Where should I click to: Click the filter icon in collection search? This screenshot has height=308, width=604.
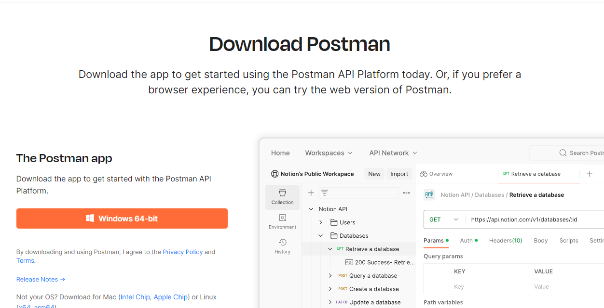(325, 192)
